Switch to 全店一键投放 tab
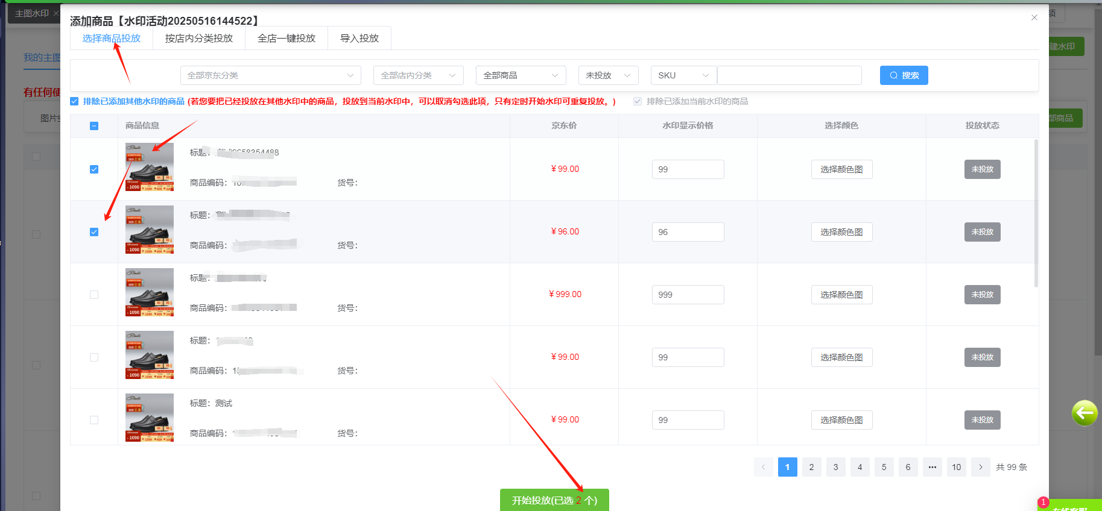1102x511 pixels. tap(287, 38)
